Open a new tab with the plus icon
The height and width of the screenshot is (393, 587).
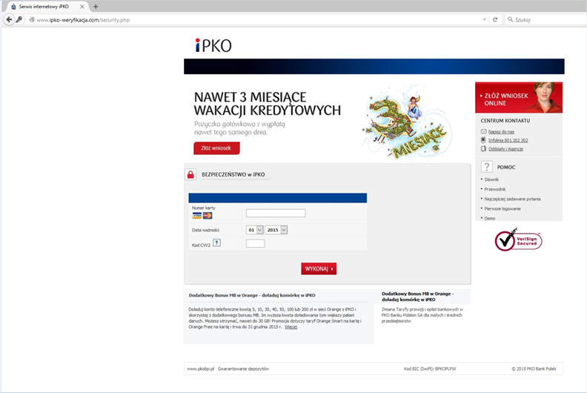coord(96,7)
